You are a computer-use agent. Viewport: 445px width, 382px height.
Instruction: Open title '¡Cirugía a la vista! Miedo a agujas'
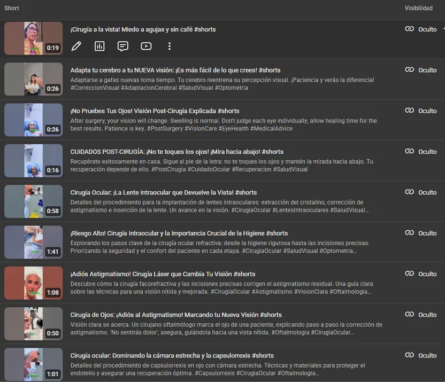coord(143,29)
